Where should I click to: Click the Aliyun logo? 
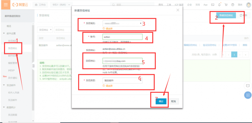click(20, 5)
